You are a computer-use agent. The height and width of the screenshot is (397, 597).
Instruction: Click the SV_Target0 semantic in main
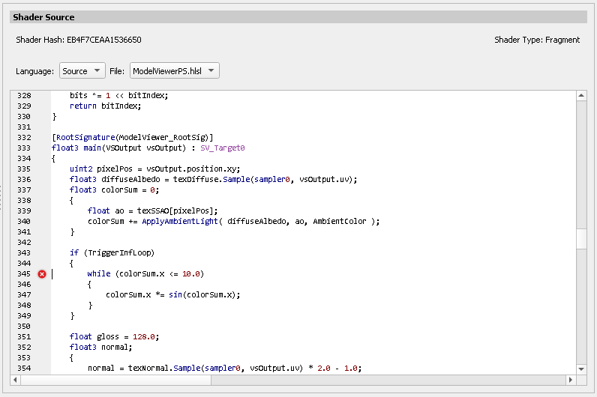coord(223,148)
